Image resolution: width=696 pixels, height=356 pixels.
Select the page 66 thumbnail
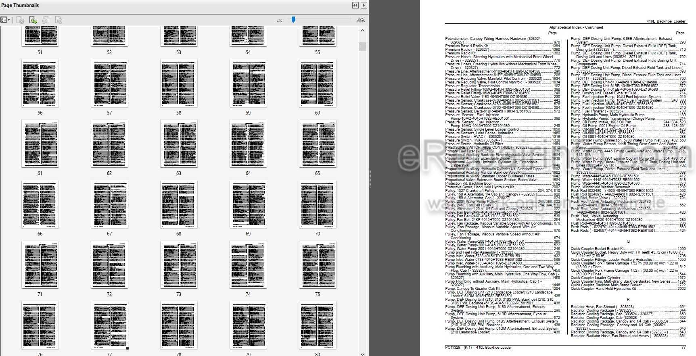(40, 204)
